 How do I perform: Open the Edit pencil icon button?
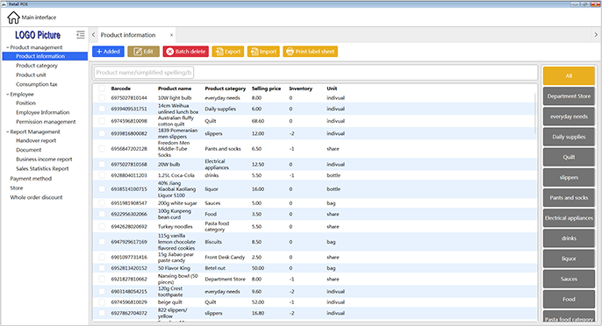pyautogui.click(x=138, y=52)
